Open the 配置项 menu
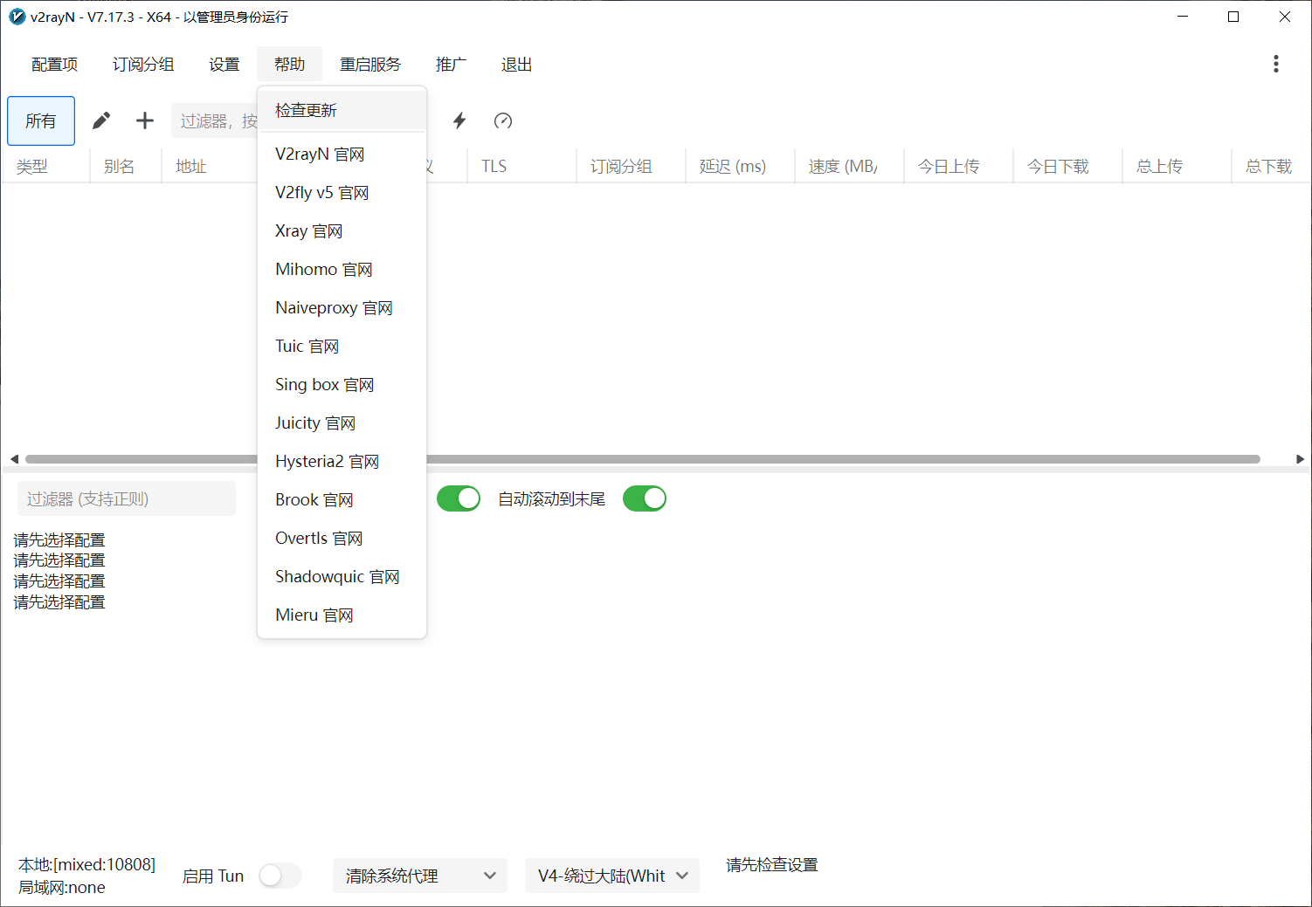The height and width of the screenshot is (907, 1312). click(54, 65)
